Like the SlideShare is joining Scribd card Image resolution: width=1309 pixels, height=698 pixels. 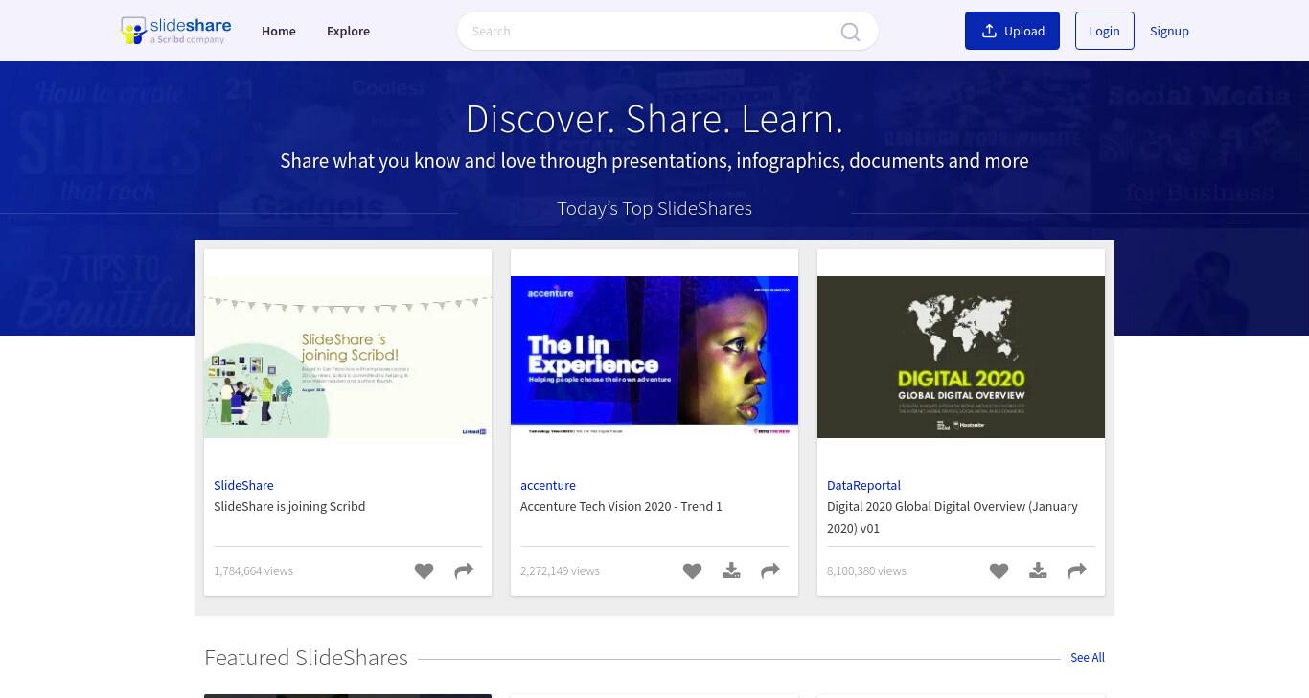424,571
